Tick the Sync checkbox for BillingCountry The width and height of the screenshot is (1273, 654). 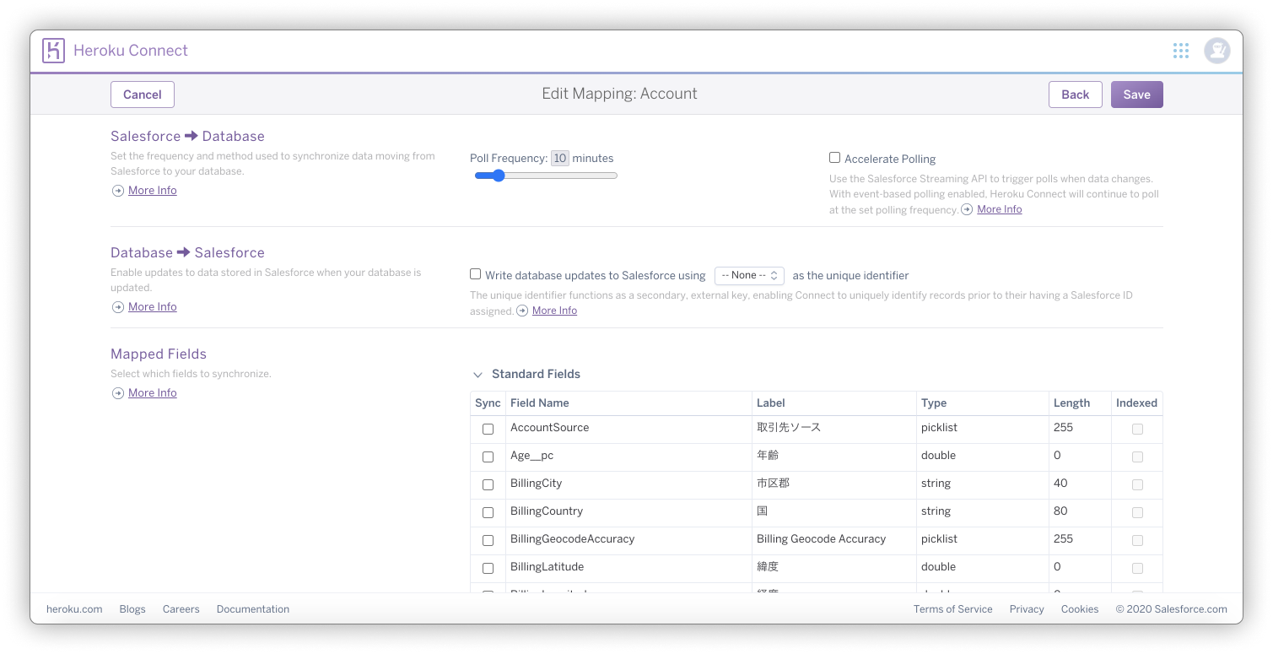[x=488, y=512]
